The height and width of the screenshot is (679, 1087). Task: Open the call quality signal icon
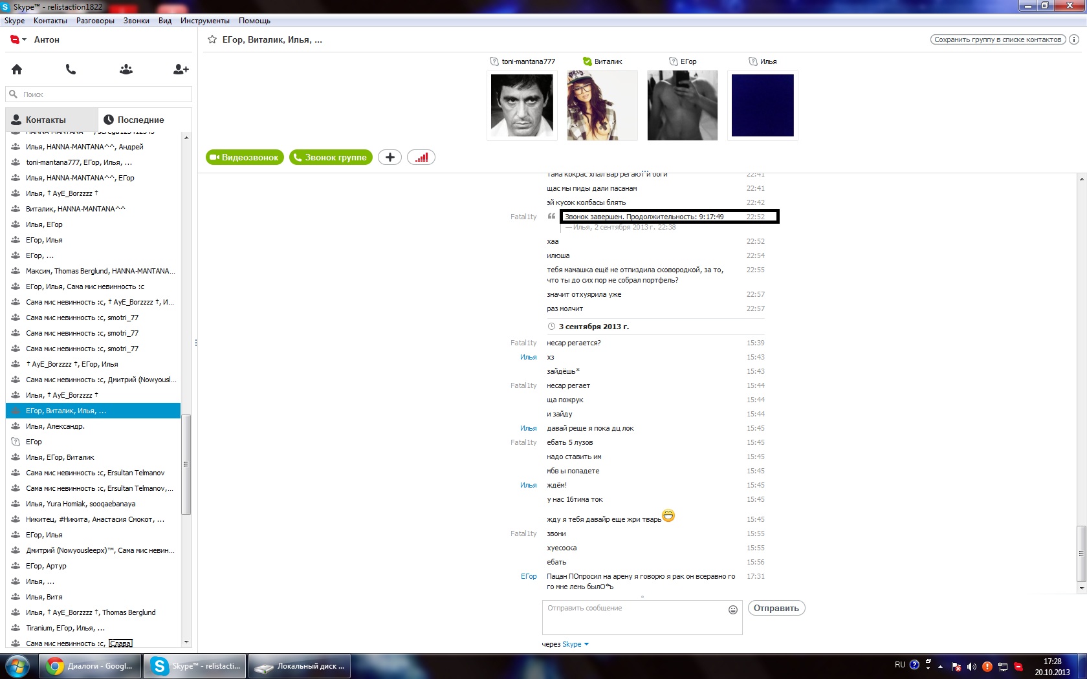[x=421, y=157]
